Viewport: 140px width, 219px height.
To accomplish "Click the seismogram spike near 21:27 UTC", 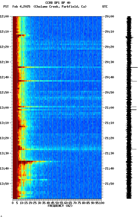I will [134, 149].
